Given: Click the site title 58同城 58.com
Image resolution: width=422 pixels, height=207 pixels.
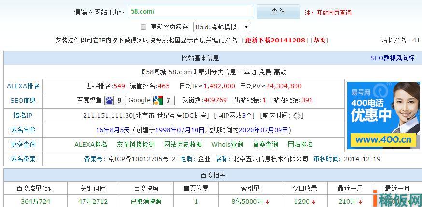Looking at the screenshot, I should (x=169, y=72).
